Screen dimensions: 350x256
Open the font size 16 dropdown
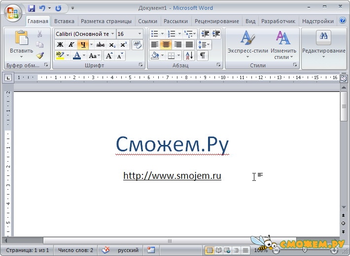point(140,34)
